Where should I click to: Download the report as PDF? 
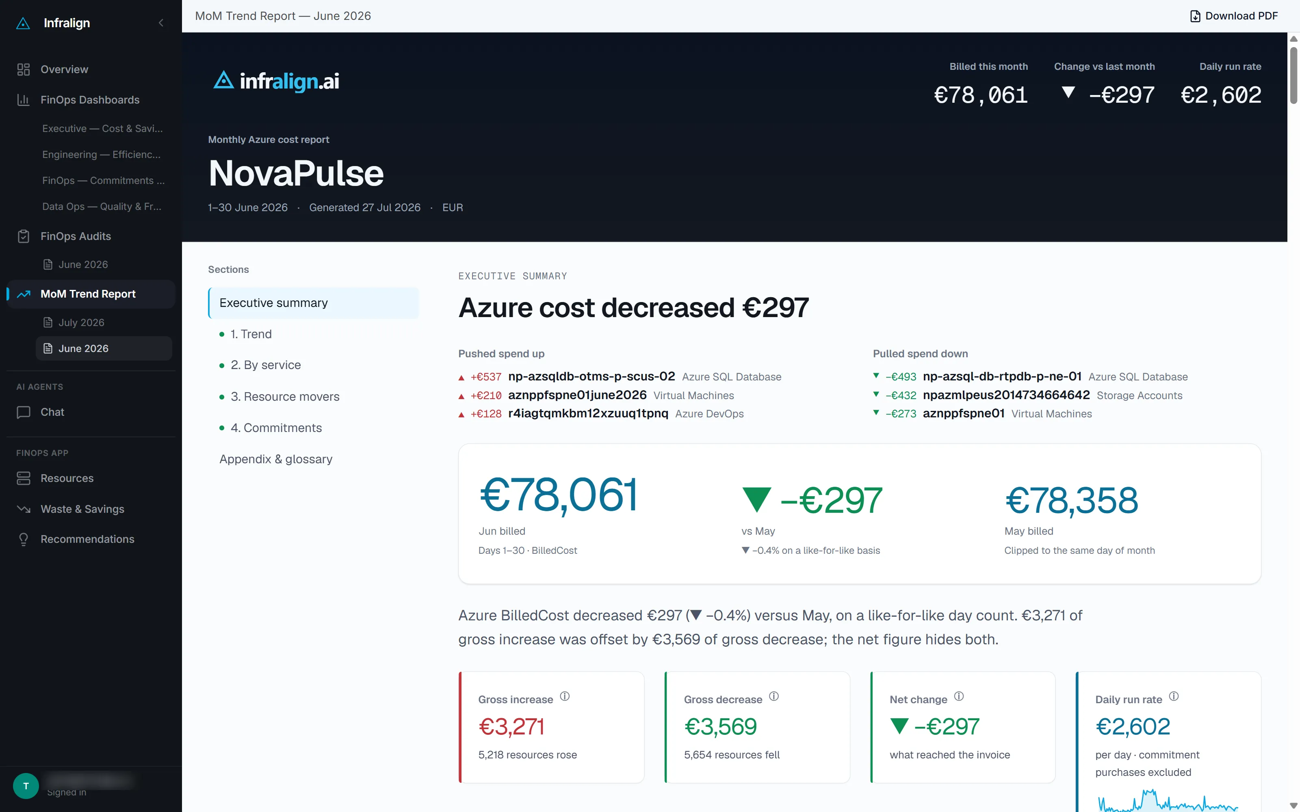coord(1233,16)
